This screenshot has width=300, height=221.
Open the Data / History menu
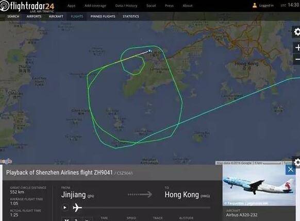tap(126, 6)
